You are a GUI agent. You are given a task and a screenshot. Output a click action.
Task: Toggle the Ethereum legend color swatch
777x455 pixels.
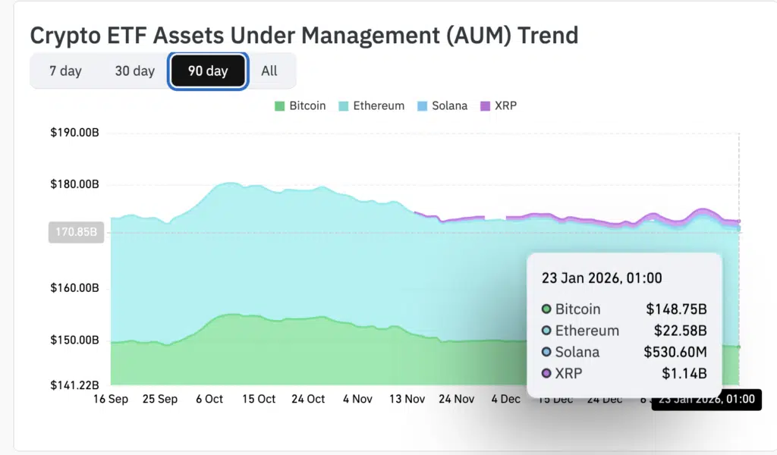pos(343,106)
